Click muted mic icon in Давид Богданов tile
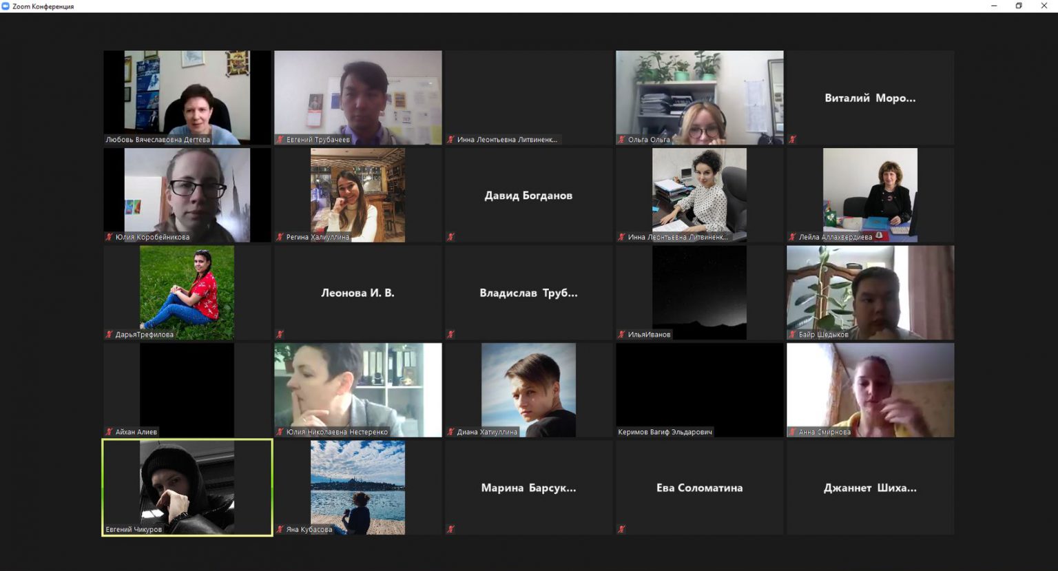This screenshot has width=1058, height=571. coord(450,237)
